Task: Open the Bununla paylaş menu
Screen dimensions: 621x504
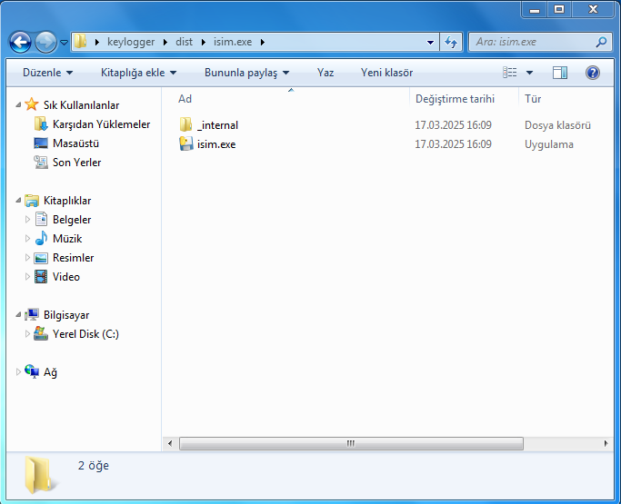Action: pos(246,73)
